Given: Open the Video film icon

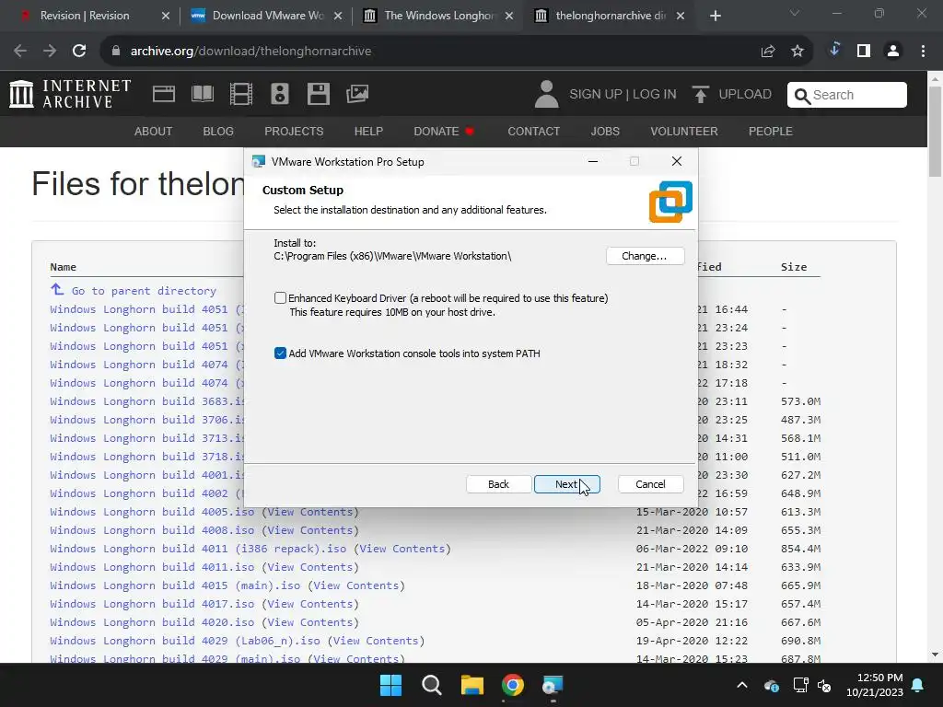Looking at the screenshot, I should click(x=241, y=94).
